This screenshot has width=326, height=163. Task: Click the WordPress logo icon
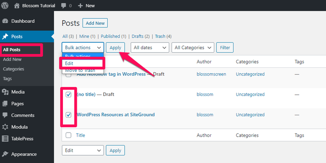[x=5, y=5]
